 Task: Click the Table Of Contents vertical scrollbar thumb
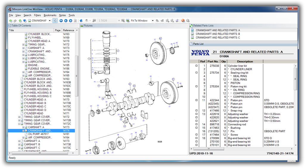point(77,76)
